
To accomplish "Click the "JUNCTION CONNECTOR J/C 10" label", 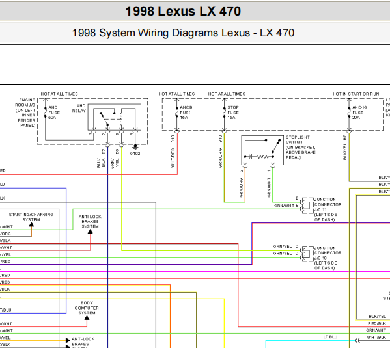I will pyautogui.click(x=327, y=258).
